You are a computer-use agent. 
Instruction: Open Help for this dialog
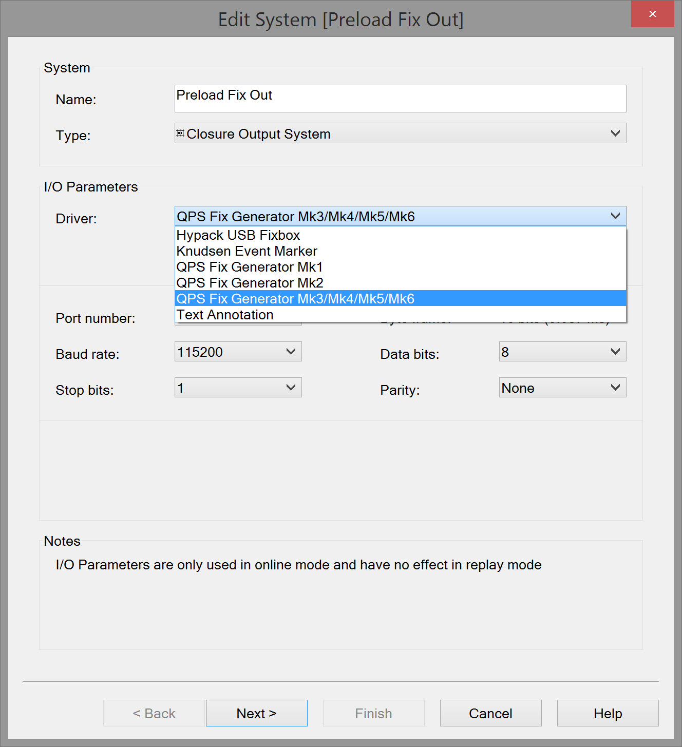pos(608,713)
